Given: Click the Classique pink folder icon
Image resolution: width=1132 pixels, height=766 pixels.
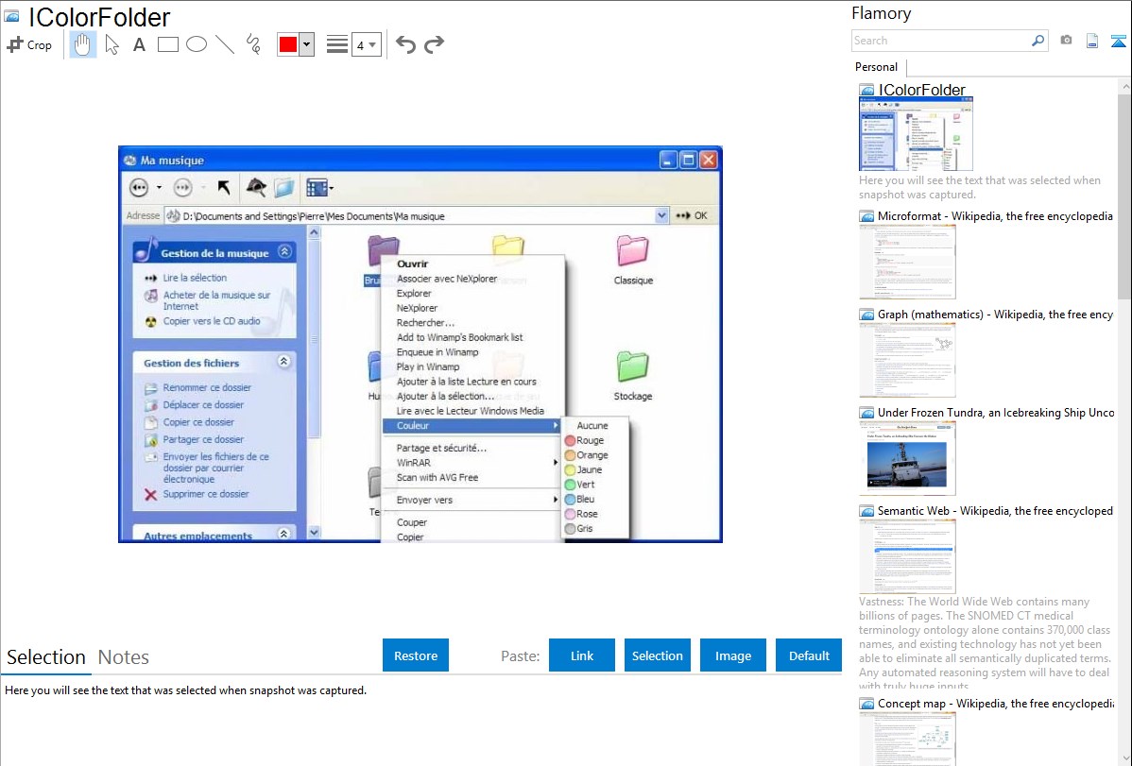Looking at the screenshot, I should coord(632,252).
